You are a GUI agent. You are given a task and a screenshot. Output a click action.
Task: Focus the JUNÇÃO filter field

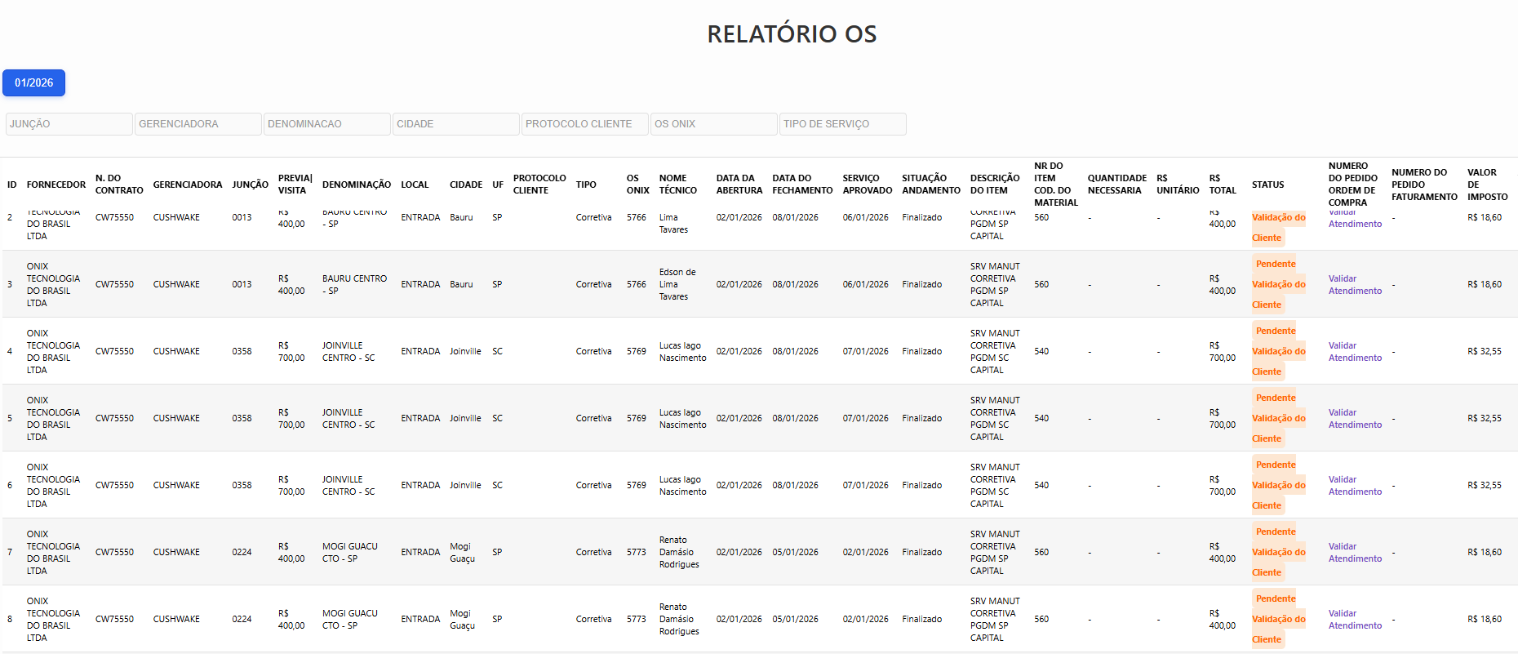pyautogui.click(x=69, y=124)
